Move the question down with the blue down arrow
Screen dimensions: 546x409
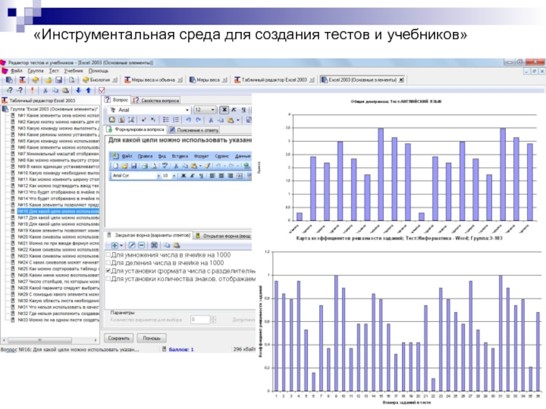pos(78,91)
